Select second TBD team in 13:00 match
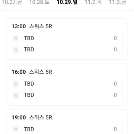Image resolution: width=134 pixels, height=134 pixels. click(x=29, y=50)
